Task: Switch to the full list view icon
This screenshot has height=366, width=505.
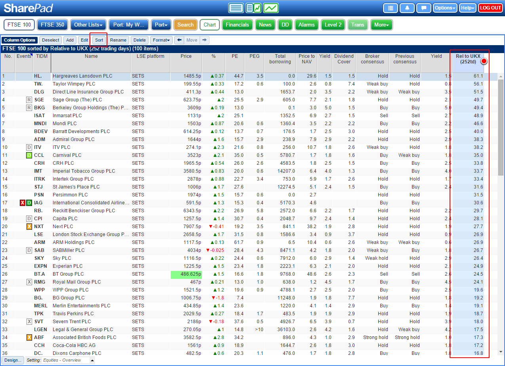Action: tap(236, 8)
